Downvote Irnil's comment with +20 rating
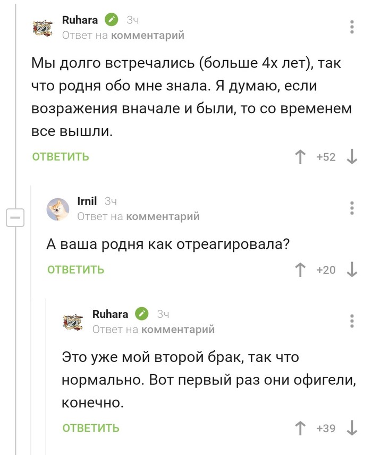372x455 pixels. pos(351,269)
